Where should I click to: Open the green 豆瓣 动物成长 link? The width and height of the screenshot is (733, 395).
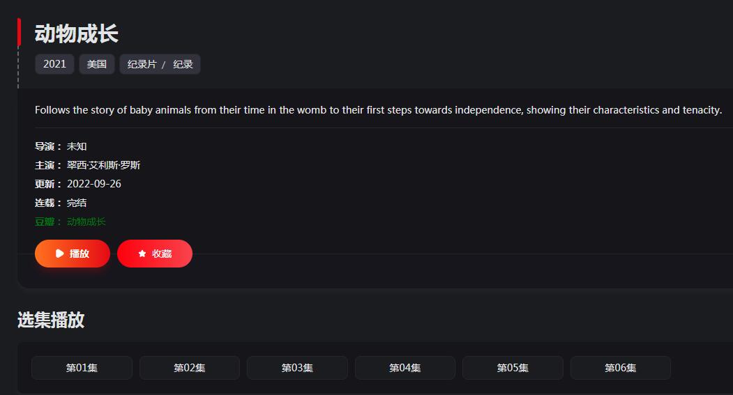(86, 222)
